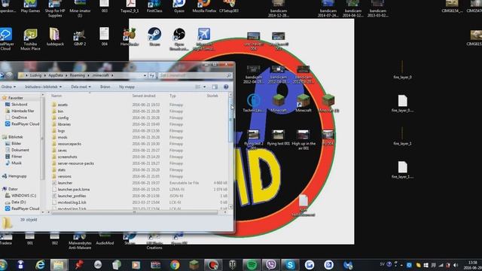Click the address bar refresh button
The height and width of the screenshot is (271, 482).
152,75
